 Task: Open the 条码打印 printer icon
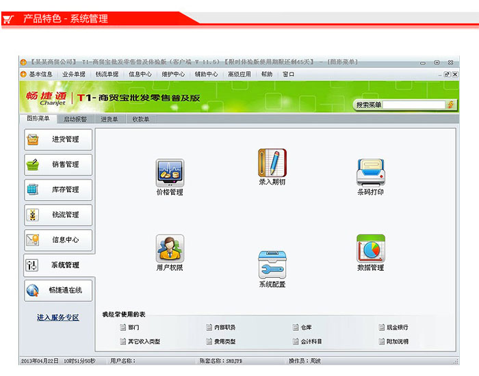point(371,177)
